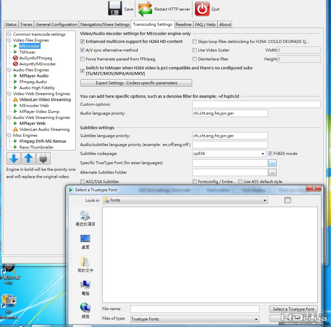Screen dimensions: 331x327
Task: Click the red Quit power icon
Action: 202,9
